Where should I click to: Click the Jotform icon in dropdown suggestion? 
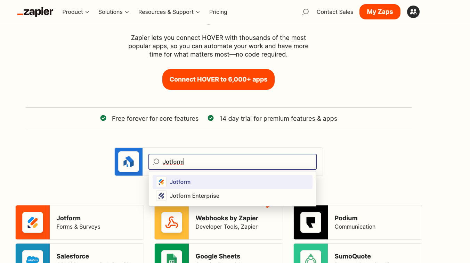[161, 182]
